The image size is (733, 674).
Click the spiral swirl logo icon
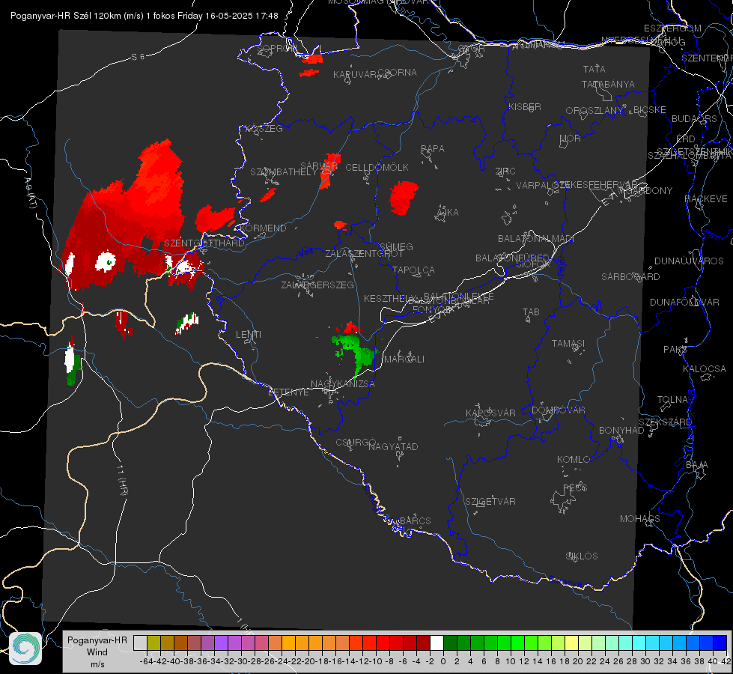click(x=25, y=649)
